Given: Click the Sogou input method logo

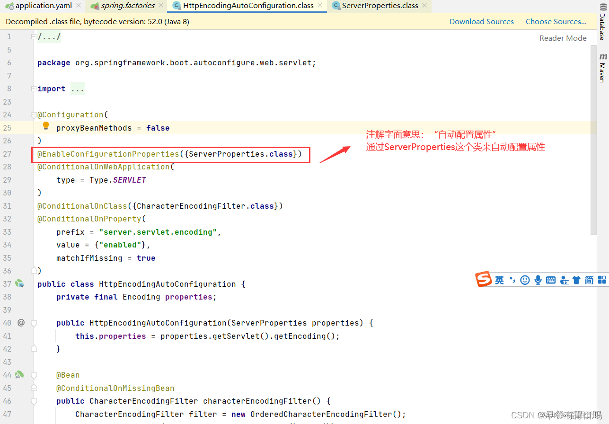Looking at the screenshot, I should [484, 279].
